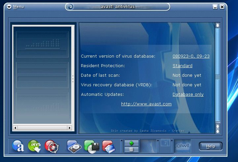Click the alwil software logo
This screenshot has height=162, width=238.
point(183,146)
